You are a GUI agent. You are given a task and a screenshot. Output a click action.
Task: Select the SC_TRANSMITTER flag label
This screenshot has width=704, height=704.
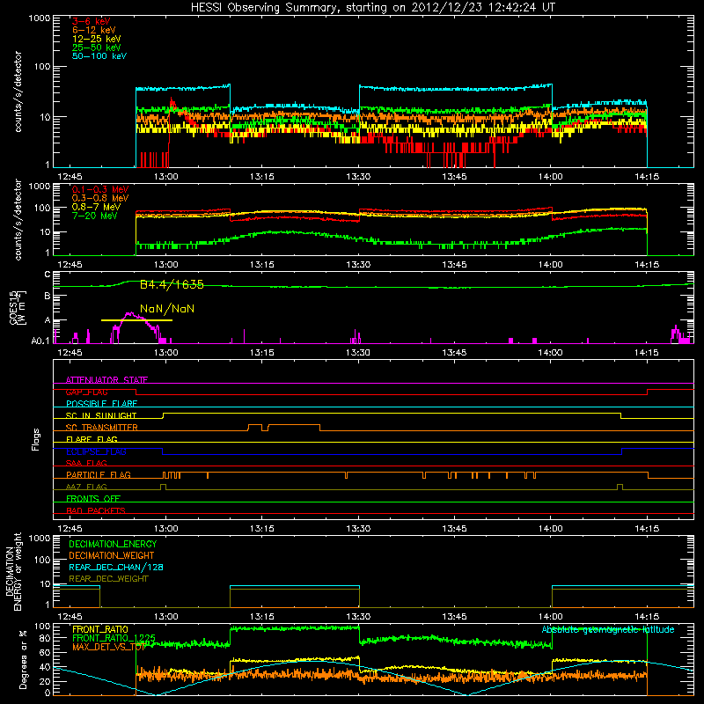coord(101,428)
